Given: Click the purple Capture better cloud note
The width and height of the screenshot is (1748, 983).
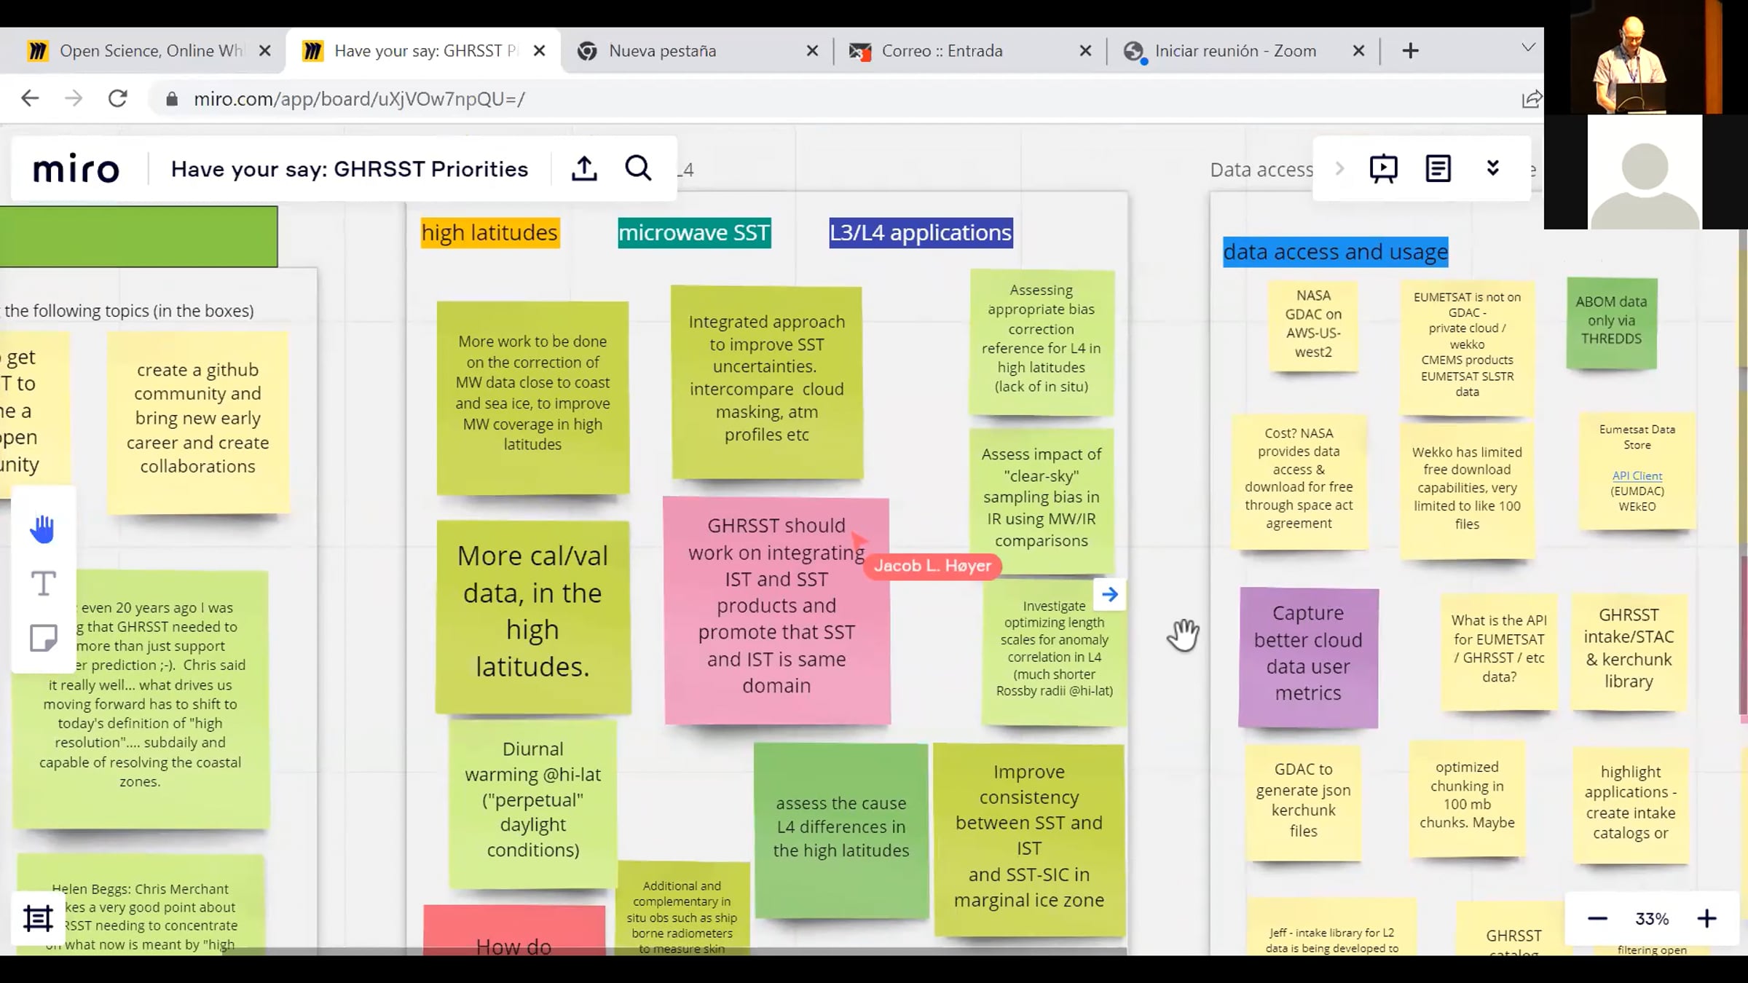Looking at the screenshot, I should coord(1308,657).
